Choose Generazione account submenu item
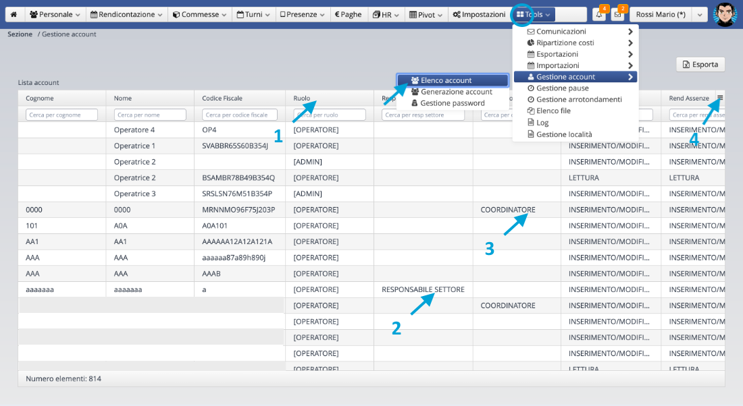The width and height of the screenshot is (743, 406). 456,92
